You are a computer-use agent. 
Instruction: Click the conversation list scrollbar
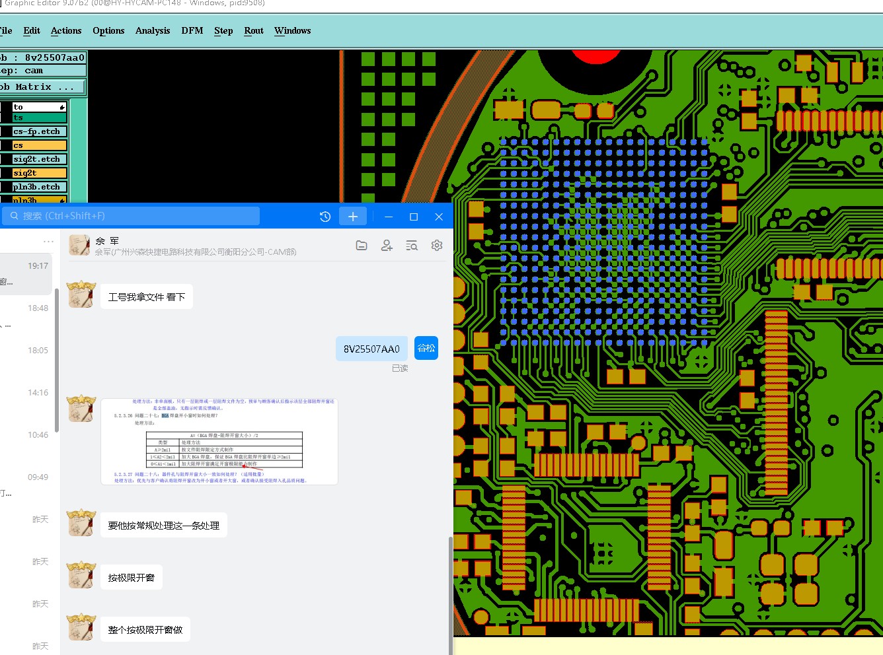(57, 360)
